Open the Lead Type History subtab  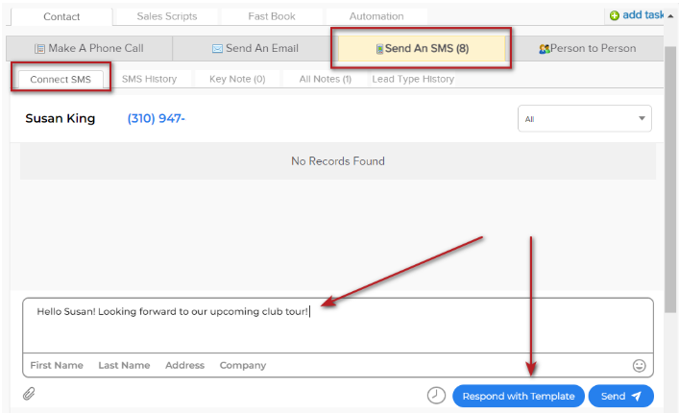tap(413, 79)
